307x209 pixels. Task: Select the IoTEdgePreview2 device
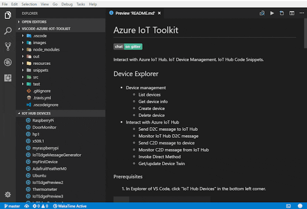pyautogui.click(x=60, y=182)
